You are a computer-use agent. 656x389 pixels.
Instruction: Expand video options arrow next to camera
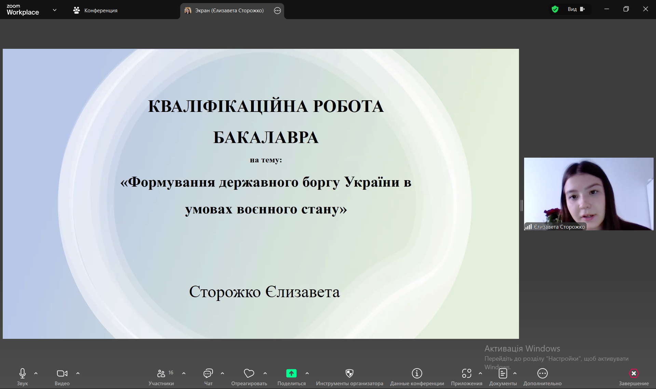tap(78, 373)
